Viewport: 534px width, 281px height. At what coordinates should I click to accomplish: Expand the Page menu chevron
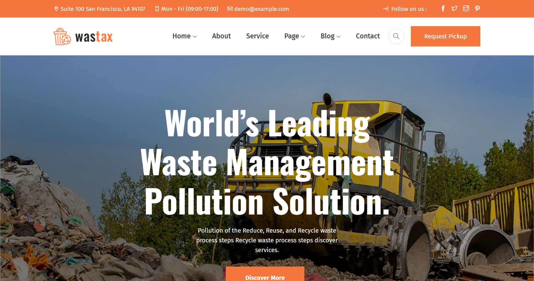(x=303, y=37)
